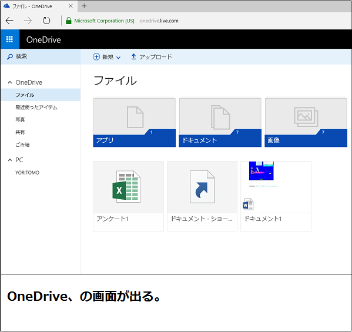The image size is (352, 332).
Task: Open 最近使ったアイテム in sidebar
Action: pyautogui.click(x=36, y=108)
